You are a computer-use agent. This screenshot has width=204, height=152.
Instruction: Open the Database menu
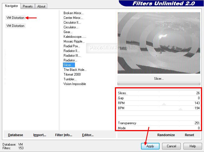[16, 135]
